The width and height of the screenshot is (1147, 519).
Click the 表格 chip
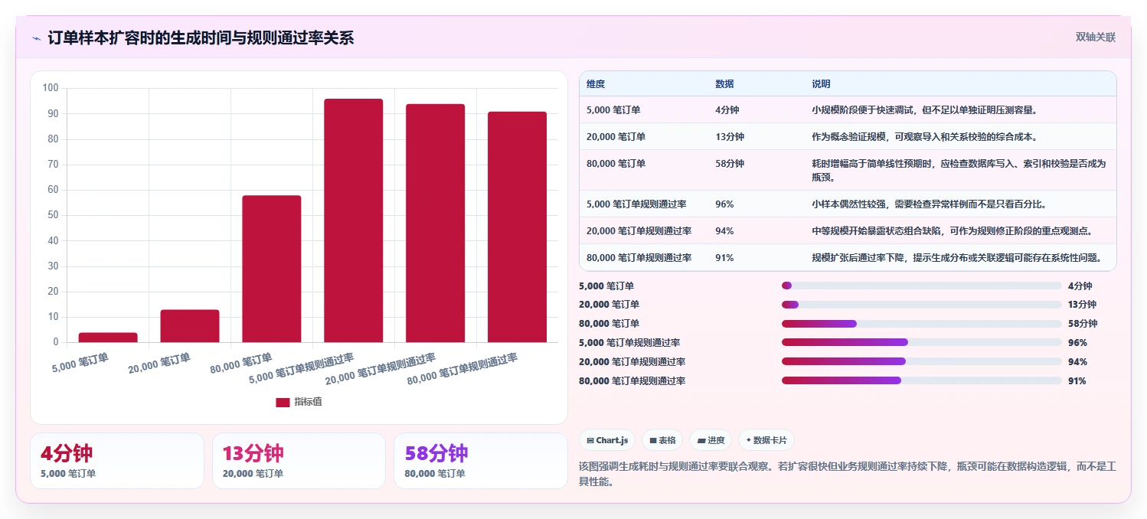point(662,440)
